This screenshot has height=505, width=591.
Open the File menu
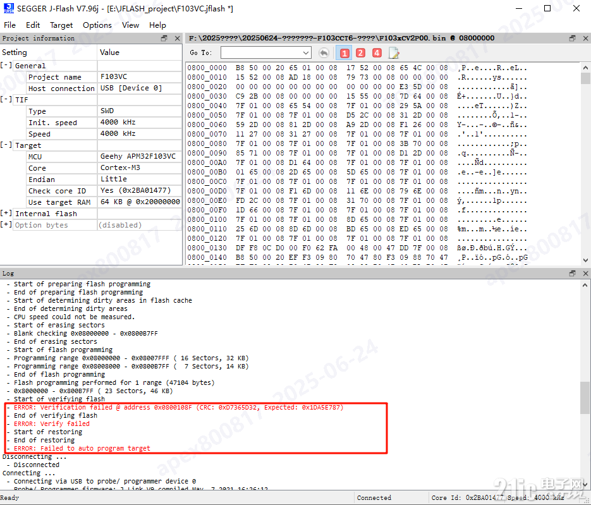pyautogui.click(x=10, y=25)
